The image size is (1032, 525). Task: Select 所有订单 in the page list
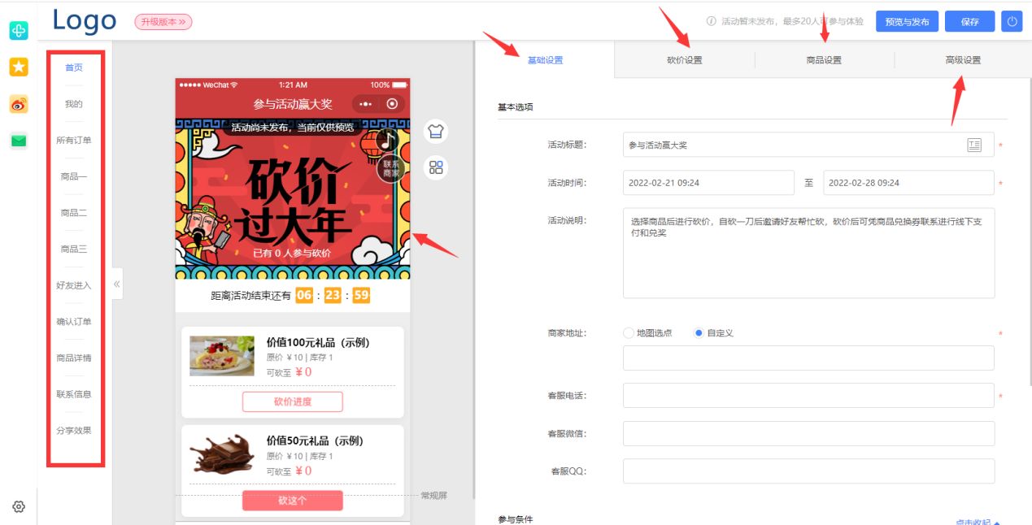tap(74, 141)
